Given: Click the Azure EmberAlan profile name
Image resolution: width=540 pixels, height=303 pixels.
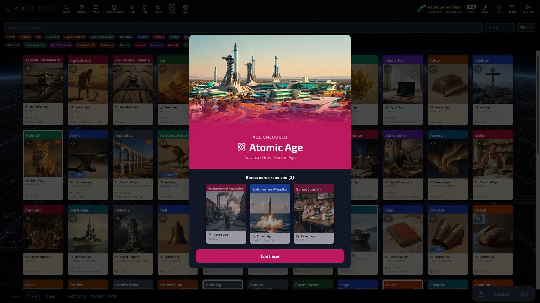Looking at the screenshot, I should point(444,7).
